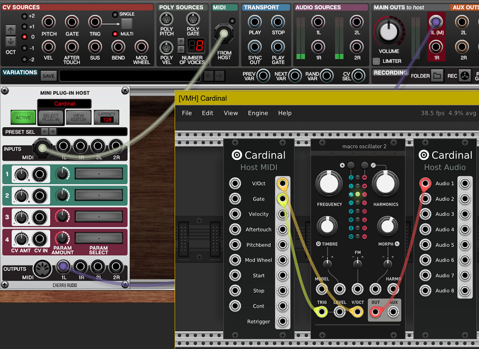Select previous preset in PRESET SEL

coord(45,131)
